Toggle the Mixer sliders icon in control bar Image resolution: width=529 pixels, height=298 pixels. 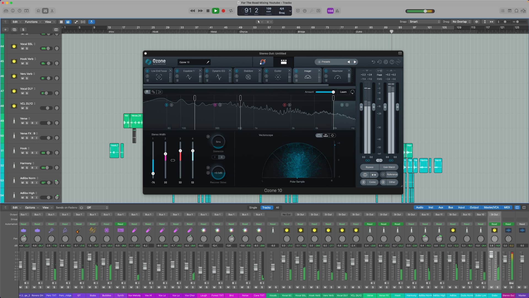[45, 11]
